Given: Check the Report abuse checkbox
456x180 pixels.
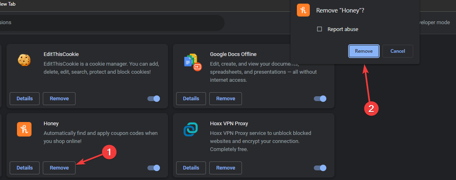Looking at the screenshot, I should pos(319,29).
